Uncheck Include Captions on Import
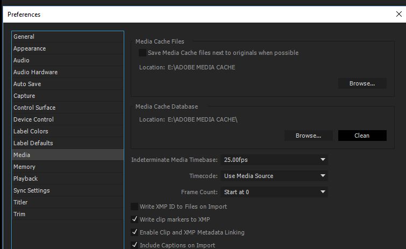 pyautogui.click(x=135, y=245)
